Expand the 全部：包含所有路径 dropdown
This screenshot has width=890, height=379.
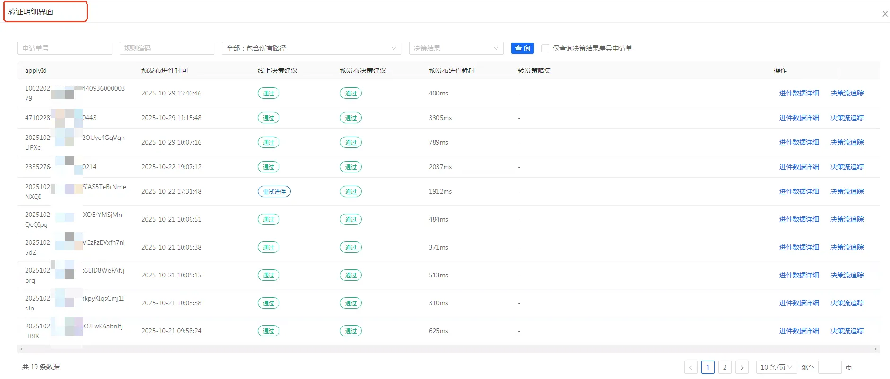pos(311,48)
